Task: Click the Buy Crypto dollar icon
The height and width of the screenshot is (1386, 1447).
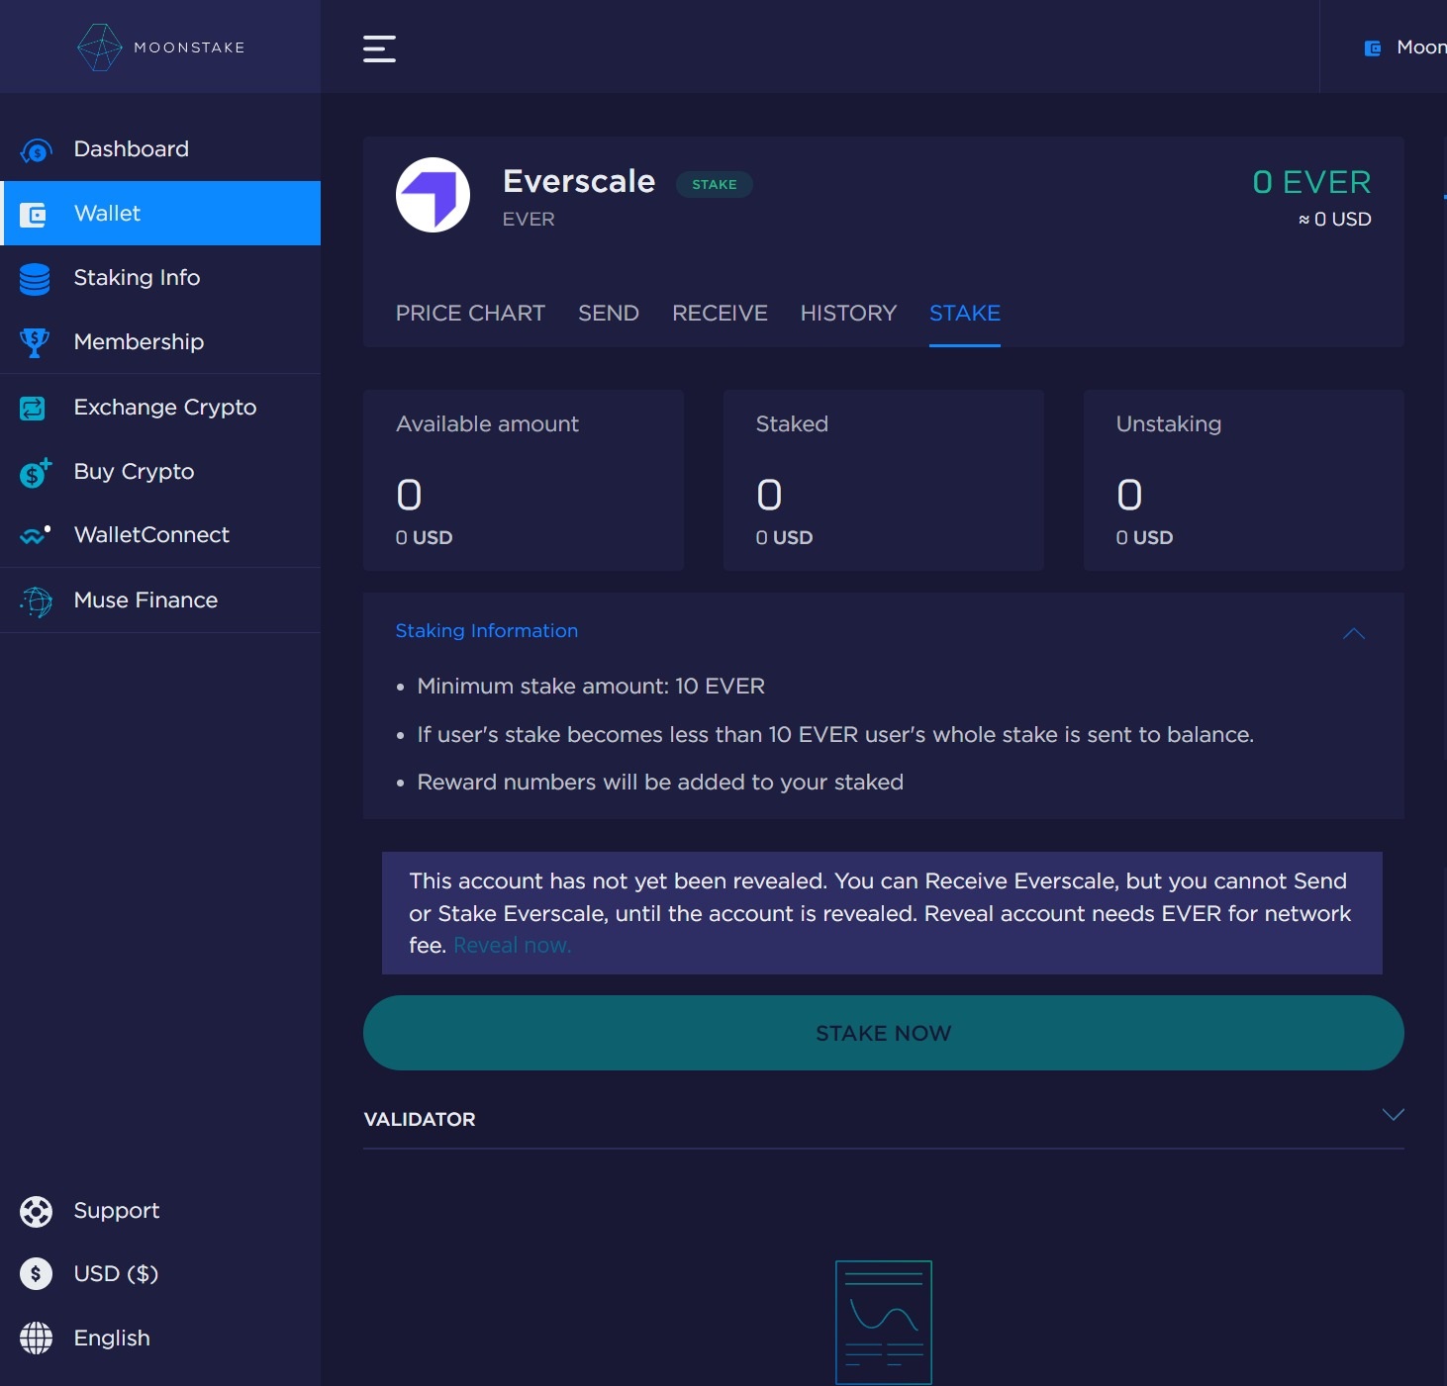Action: click(x=35, y=473)
